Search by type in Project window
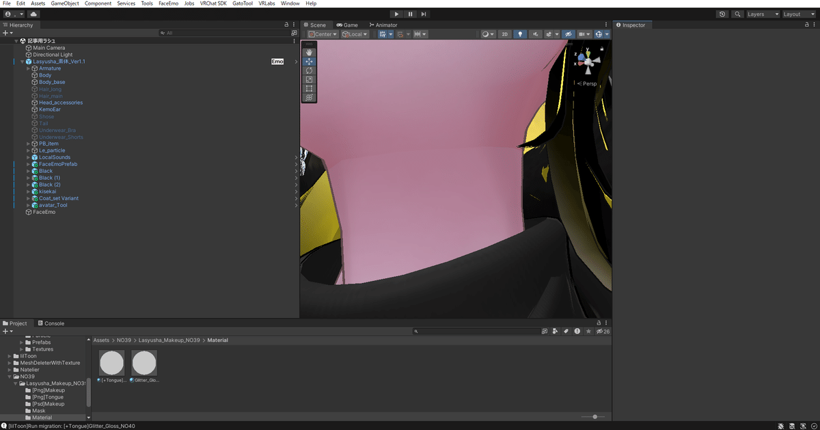The height and width of the screenshot is (430, 820). click(x=556, y=332)
